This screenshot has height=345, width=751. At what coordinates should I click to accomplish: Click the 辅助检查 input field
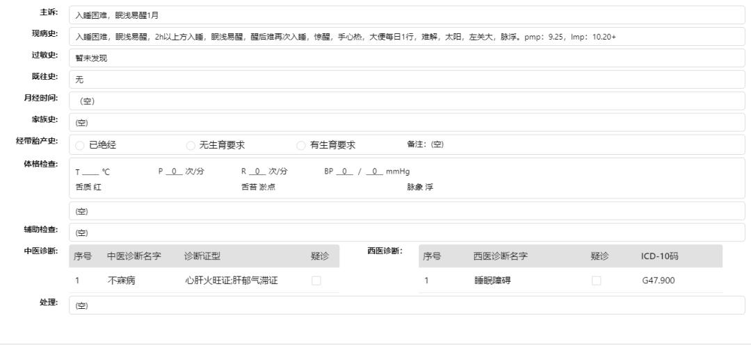(407, 233)
